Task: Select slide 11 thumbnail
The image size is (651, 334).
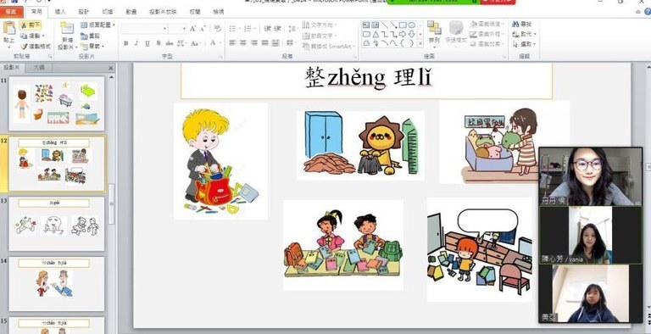Action: pos(57,103)
